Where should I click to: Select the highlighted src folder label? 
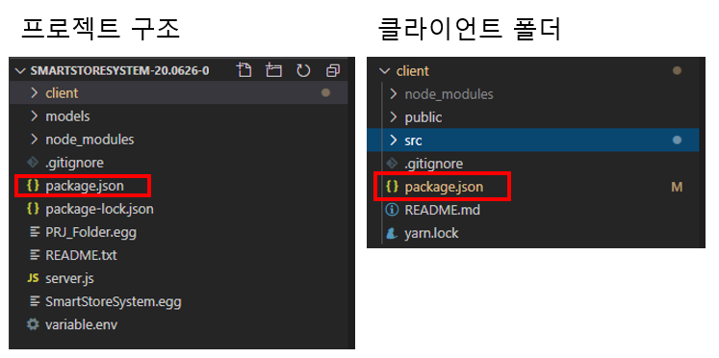tap(413, 141)
